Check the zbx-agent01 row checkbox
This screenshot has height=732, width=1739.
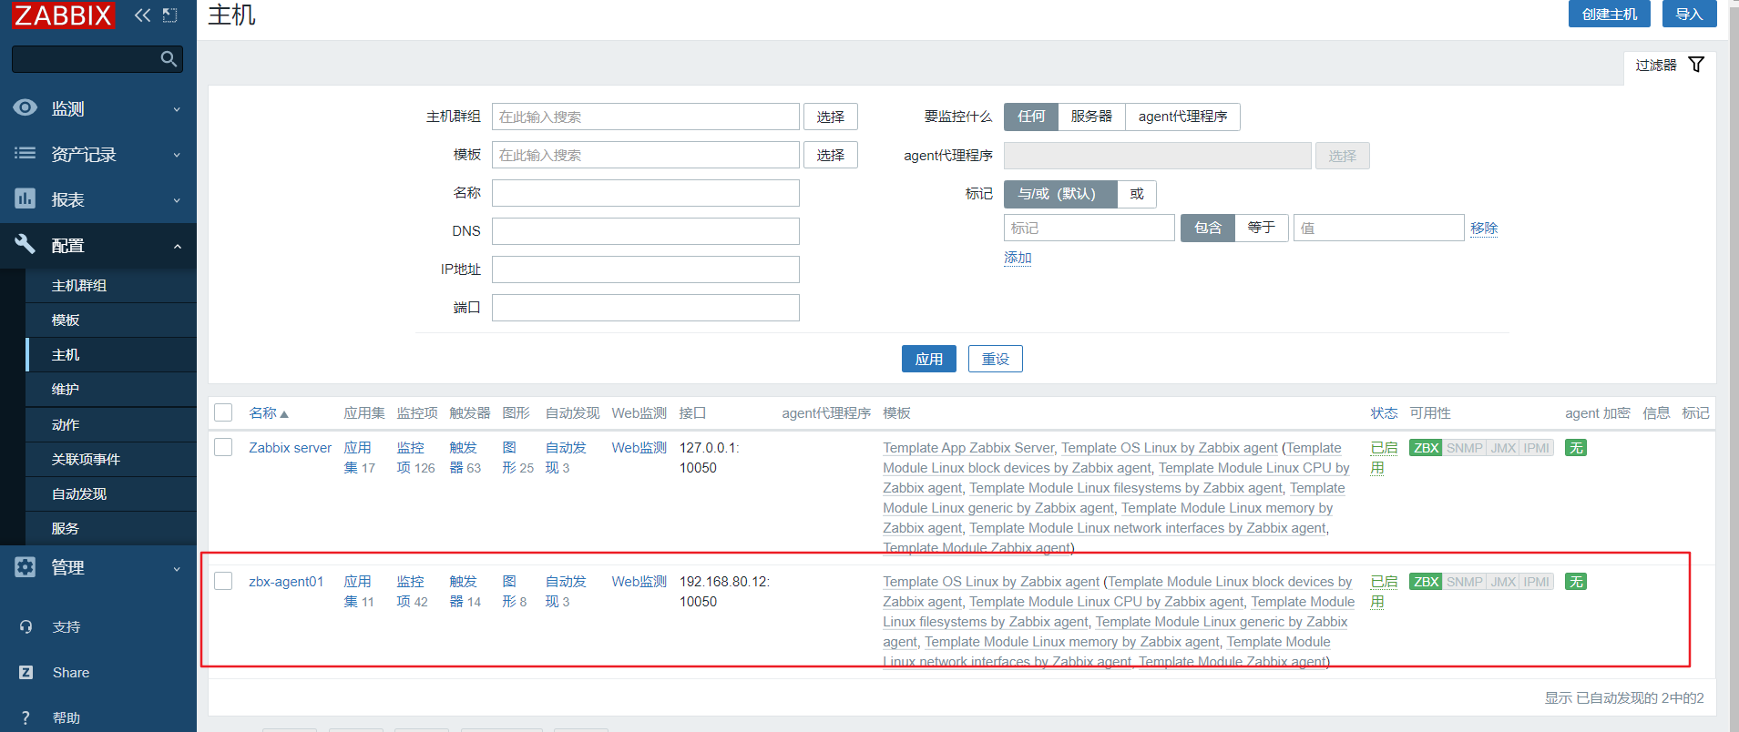223,581
